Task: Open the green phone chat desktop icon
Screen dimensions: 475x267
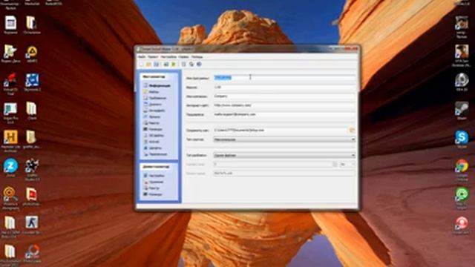Action: 462,198
